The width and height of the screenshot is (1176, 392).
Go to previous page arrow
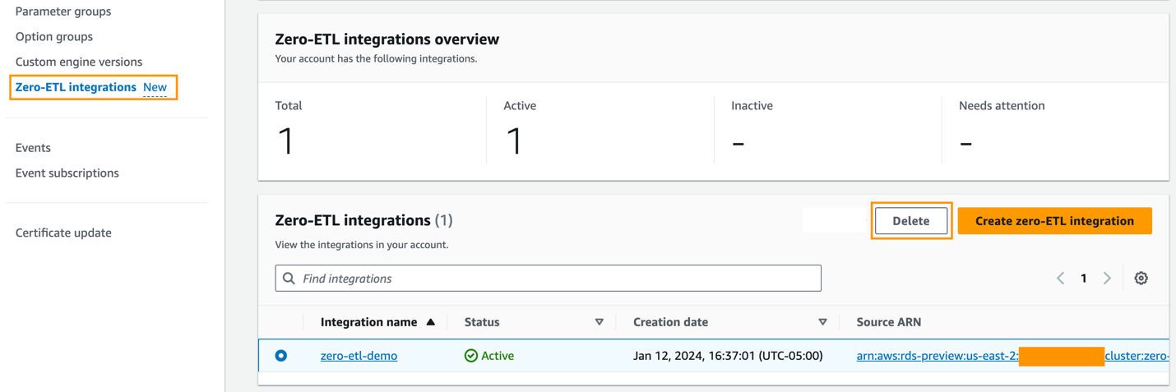(1061, 279)
